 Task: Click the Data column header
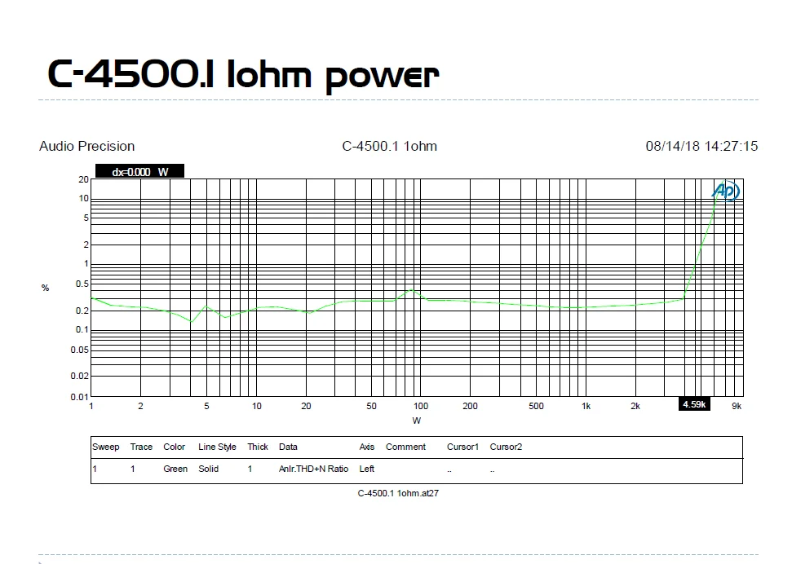click(288, 447)
